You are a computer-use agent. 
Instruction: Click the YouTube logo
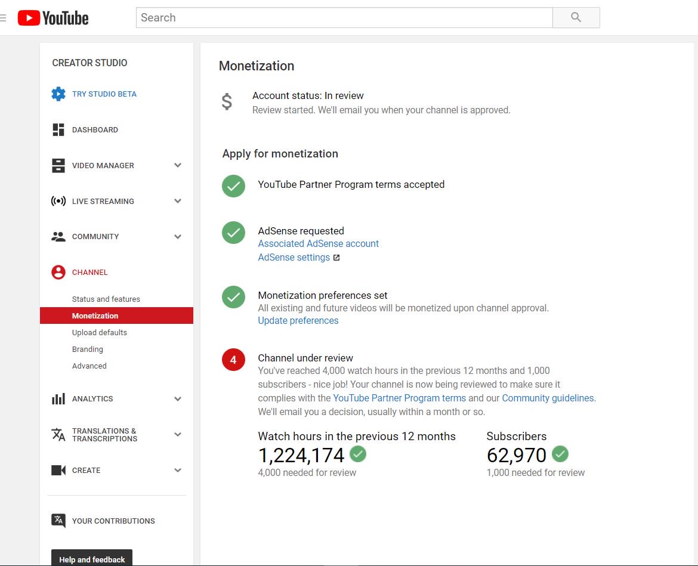53,18
